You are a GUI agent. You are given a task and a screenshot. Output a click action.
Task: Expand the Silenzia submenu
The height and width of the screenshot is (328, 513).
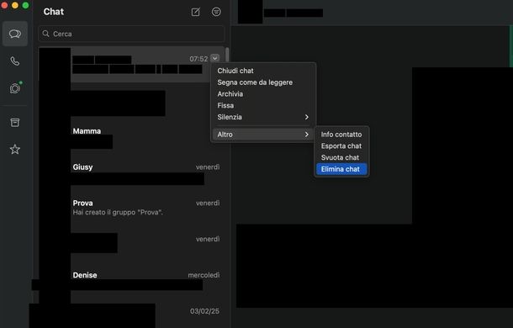pos(263,117)
